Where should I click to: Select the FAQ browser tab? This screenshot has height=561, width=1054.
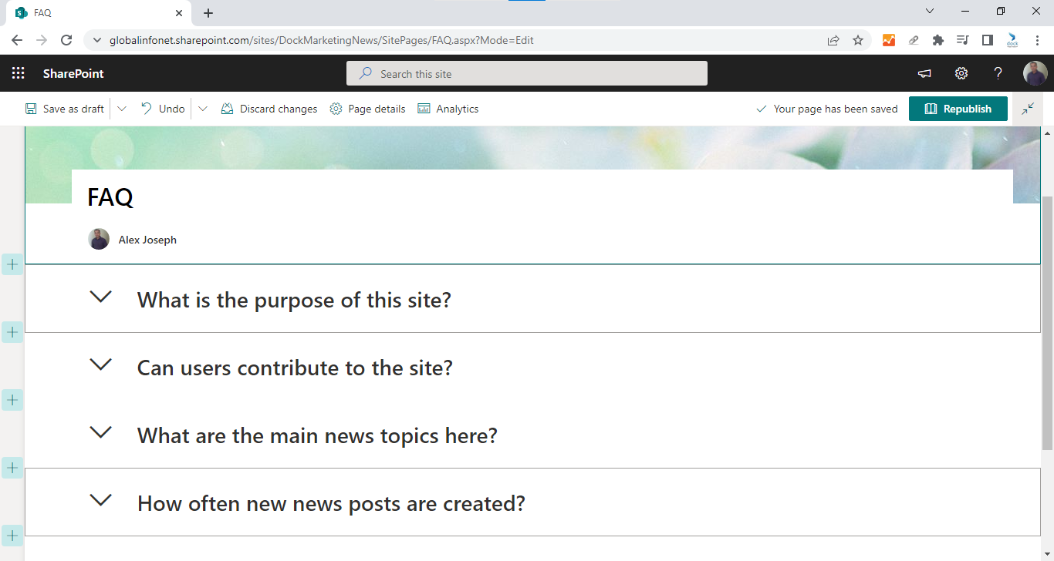coord(93,12)
